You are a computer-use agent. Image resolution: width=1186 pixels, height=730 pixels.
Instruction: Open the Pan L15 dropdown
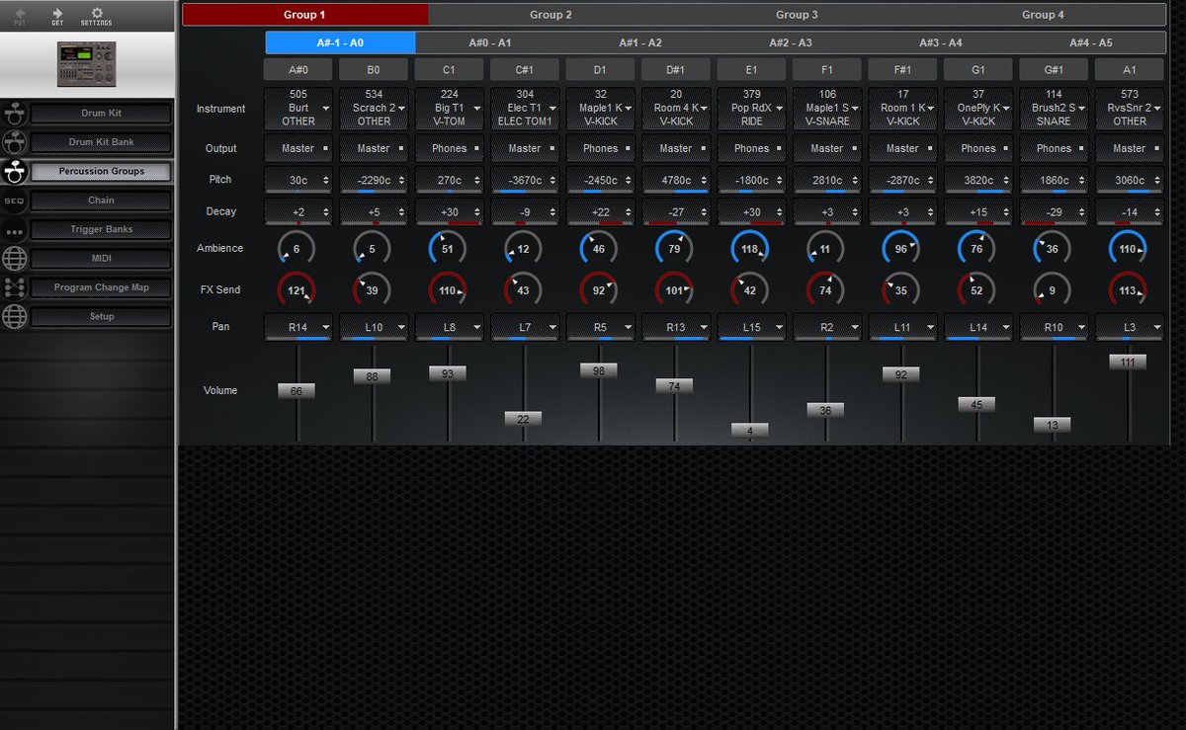(x=751, y=326)
